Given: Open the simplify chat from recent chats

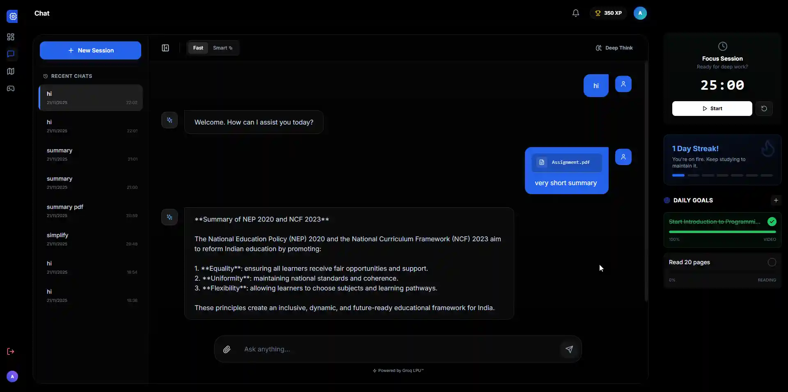Looking at the screenshot, I should [91, 240].
